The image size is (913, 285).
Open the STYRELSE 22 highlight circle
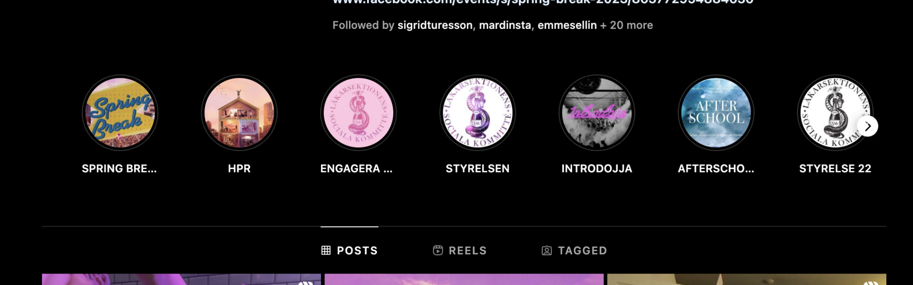click(835, 113)
